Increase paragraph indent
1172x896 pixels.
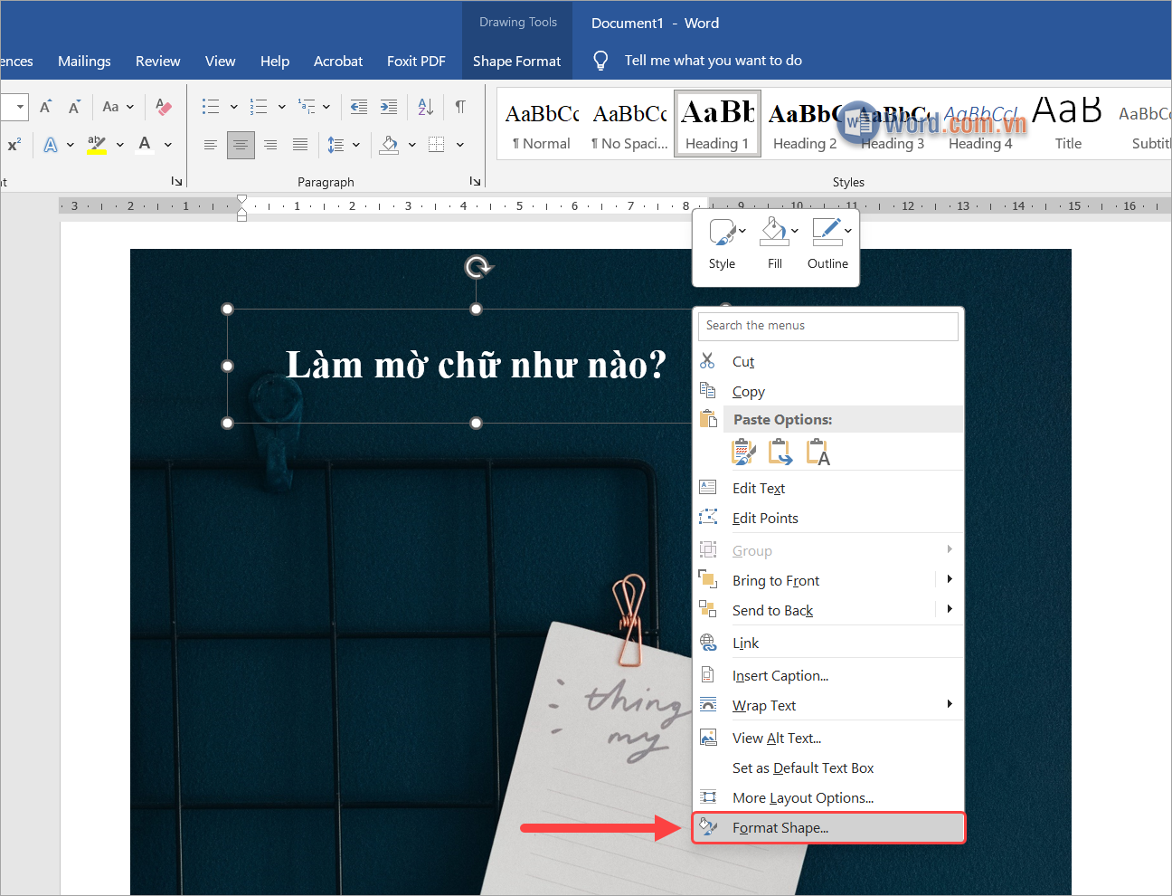coord(389,107)
